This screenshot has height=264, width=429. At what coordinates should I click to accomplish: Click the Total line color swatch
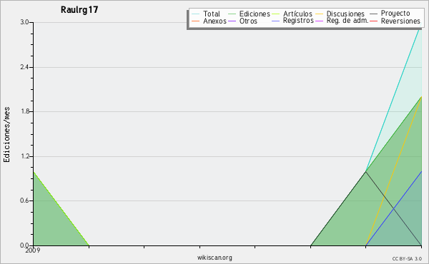(x=196, y=14)
